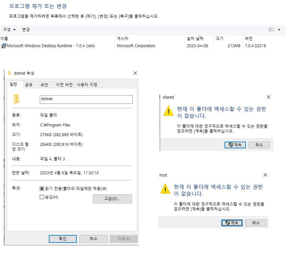Click the 7.0.4.32218 version cell
Image resolution: width=286 pixels, height=268 pixels.
[x=255, y=46]
